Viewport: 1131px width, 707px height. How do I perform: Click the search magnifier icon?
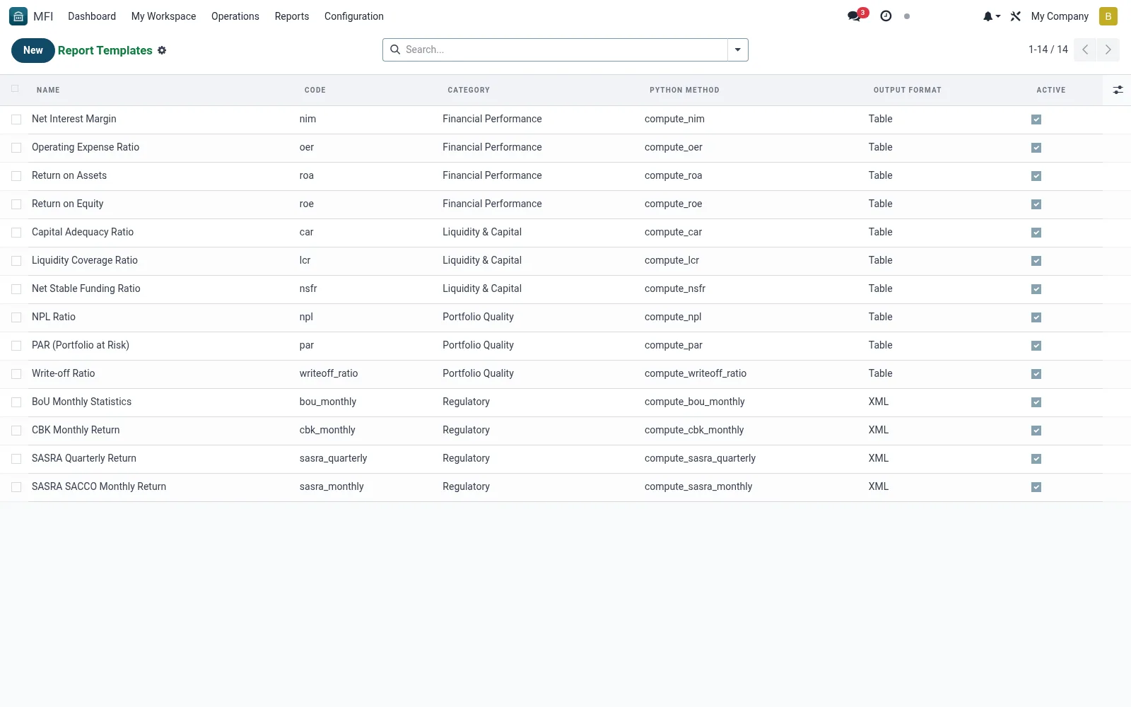[x=395, y=49]
